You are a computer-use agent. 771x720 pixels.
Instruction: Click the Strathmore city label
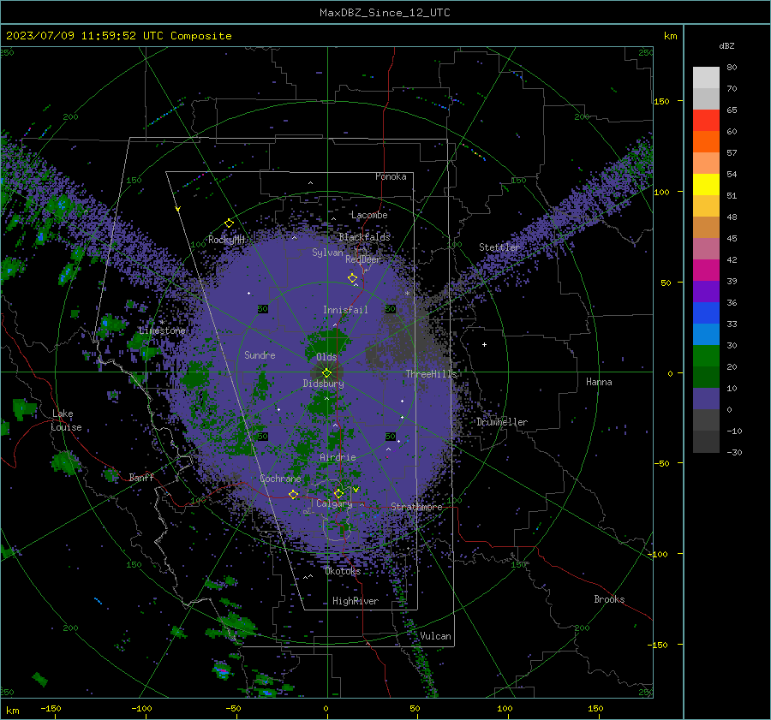pyautogui.click(x=416, y=507)
